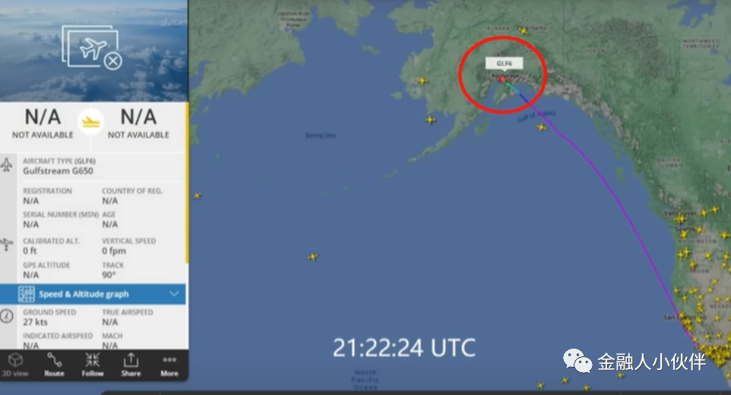Open the 3D view
The width and height of the screenshot is (731, 395).
point(15,365)
